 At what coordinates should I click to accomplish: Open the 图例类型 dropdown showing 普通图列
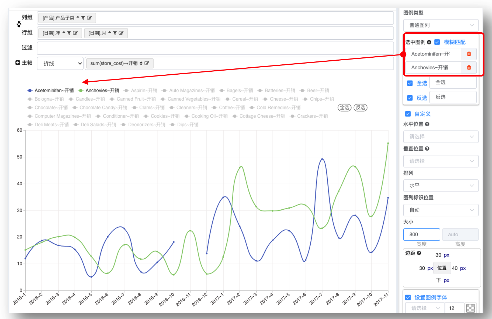pos(441,25)
